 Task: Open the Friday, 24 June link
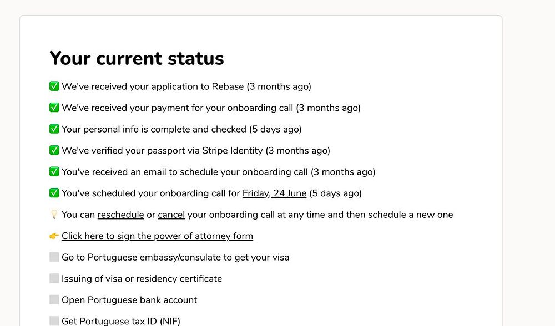[x=274, y=193]
